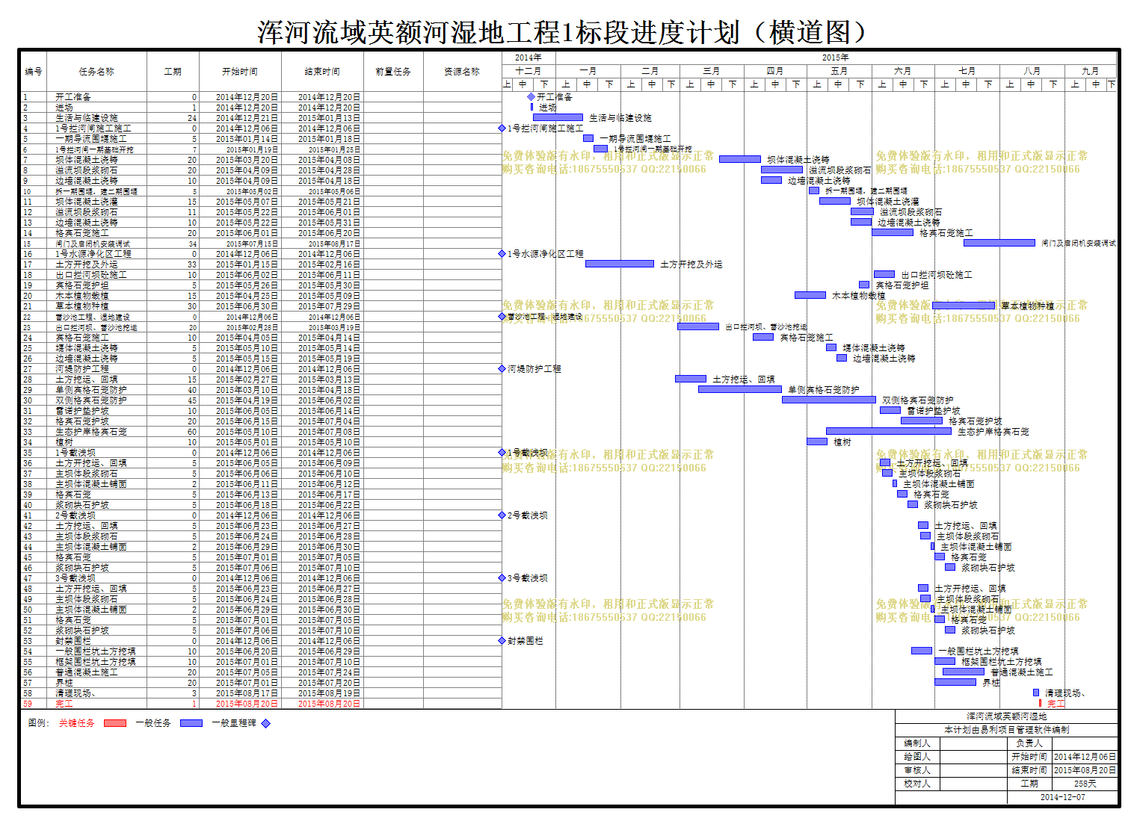Click the 编制人 label in the title block

pyautogui.click(x=917, y=743)
